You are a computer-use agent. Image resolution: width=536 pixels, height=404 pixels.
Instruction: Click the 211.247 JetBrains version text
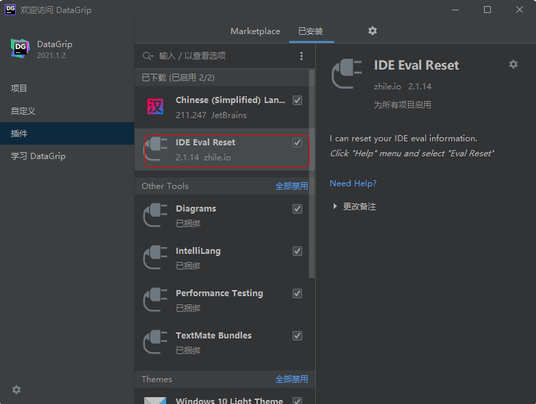211,115
